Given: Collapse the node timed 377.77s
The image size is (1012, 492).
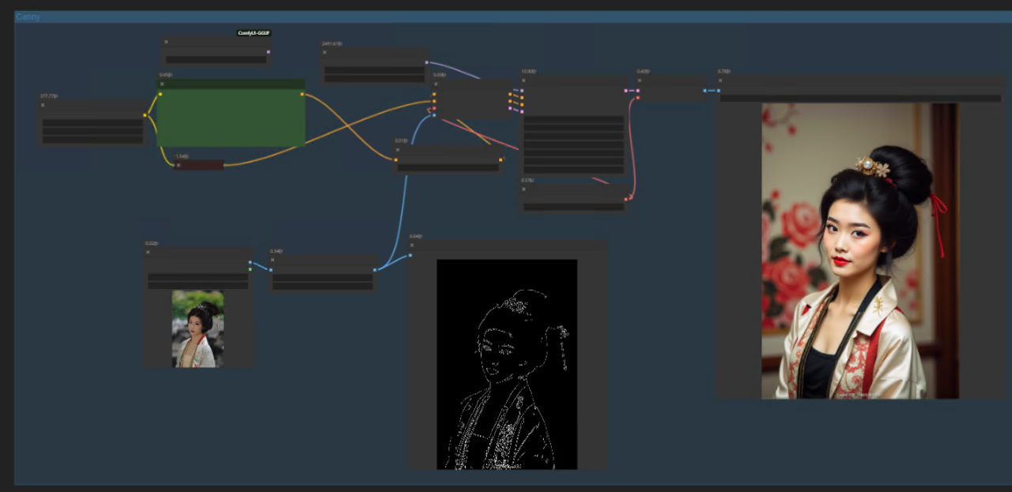Looking at the screenshot, I should [x=43, y=104].
